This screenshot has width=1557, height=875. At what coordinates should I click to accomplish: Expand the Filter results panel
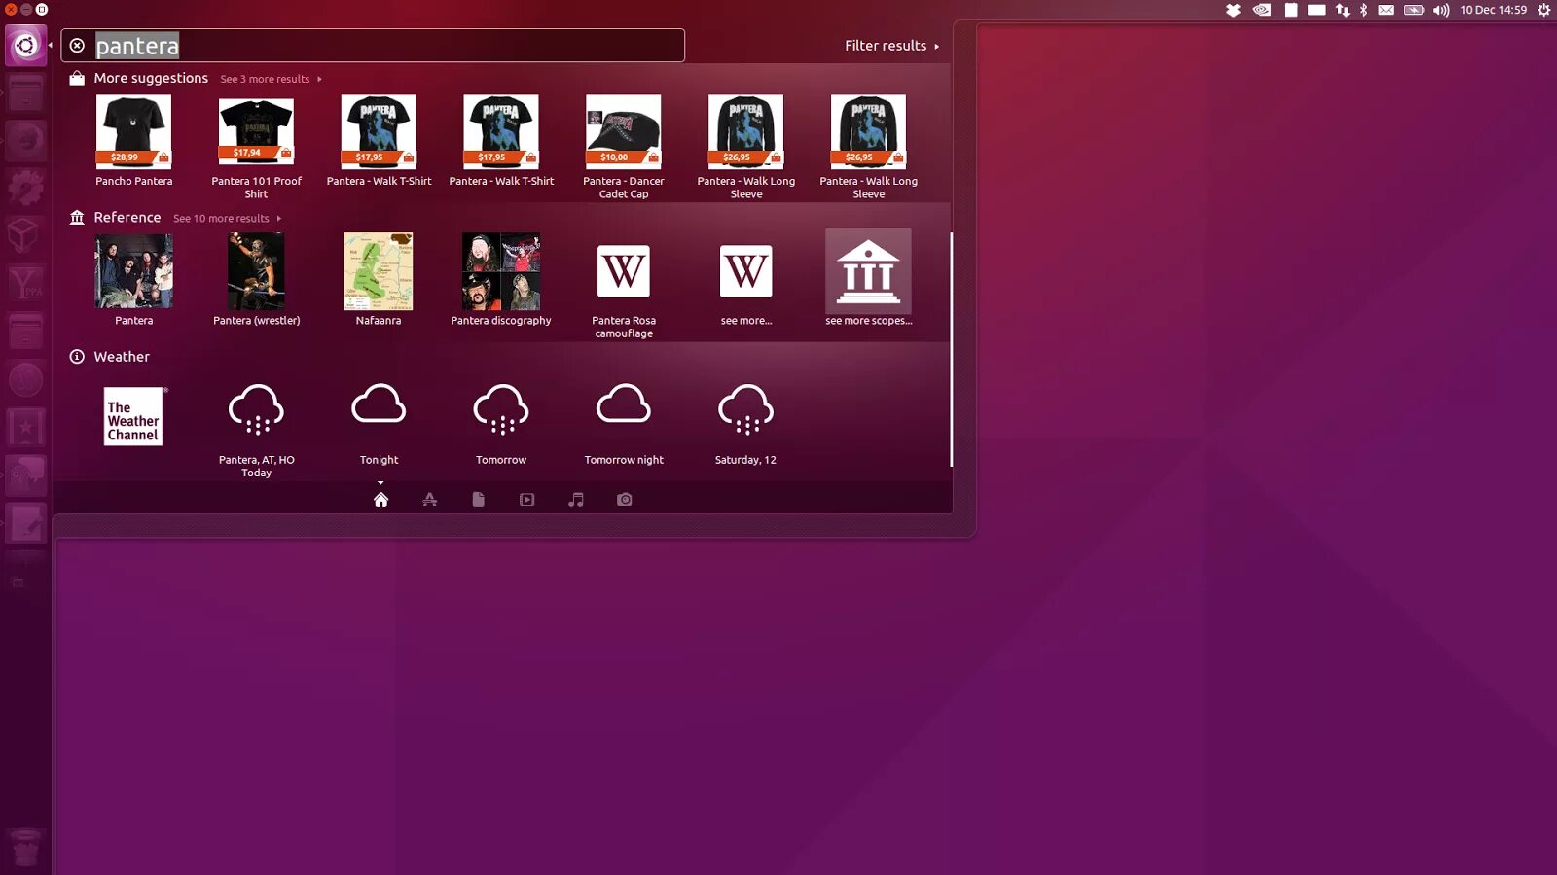click(891, 46)
